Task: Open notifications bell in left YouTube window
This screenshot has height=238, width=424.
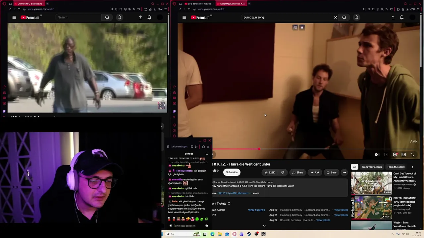Action: 149,18
